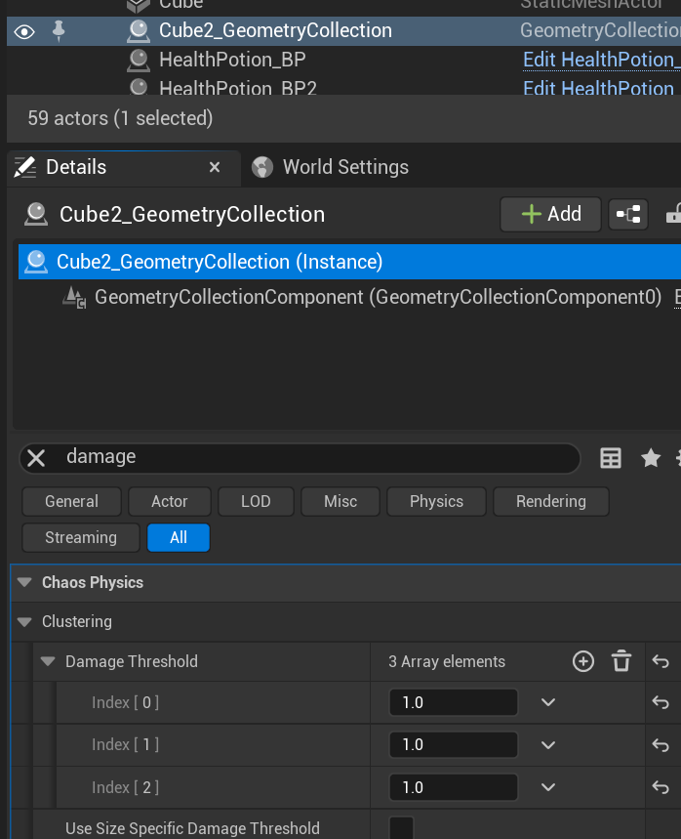This screenshot has height=839, width=681.
Task: Add element to Damage Threshold array
Action: (x=583, y=661)
